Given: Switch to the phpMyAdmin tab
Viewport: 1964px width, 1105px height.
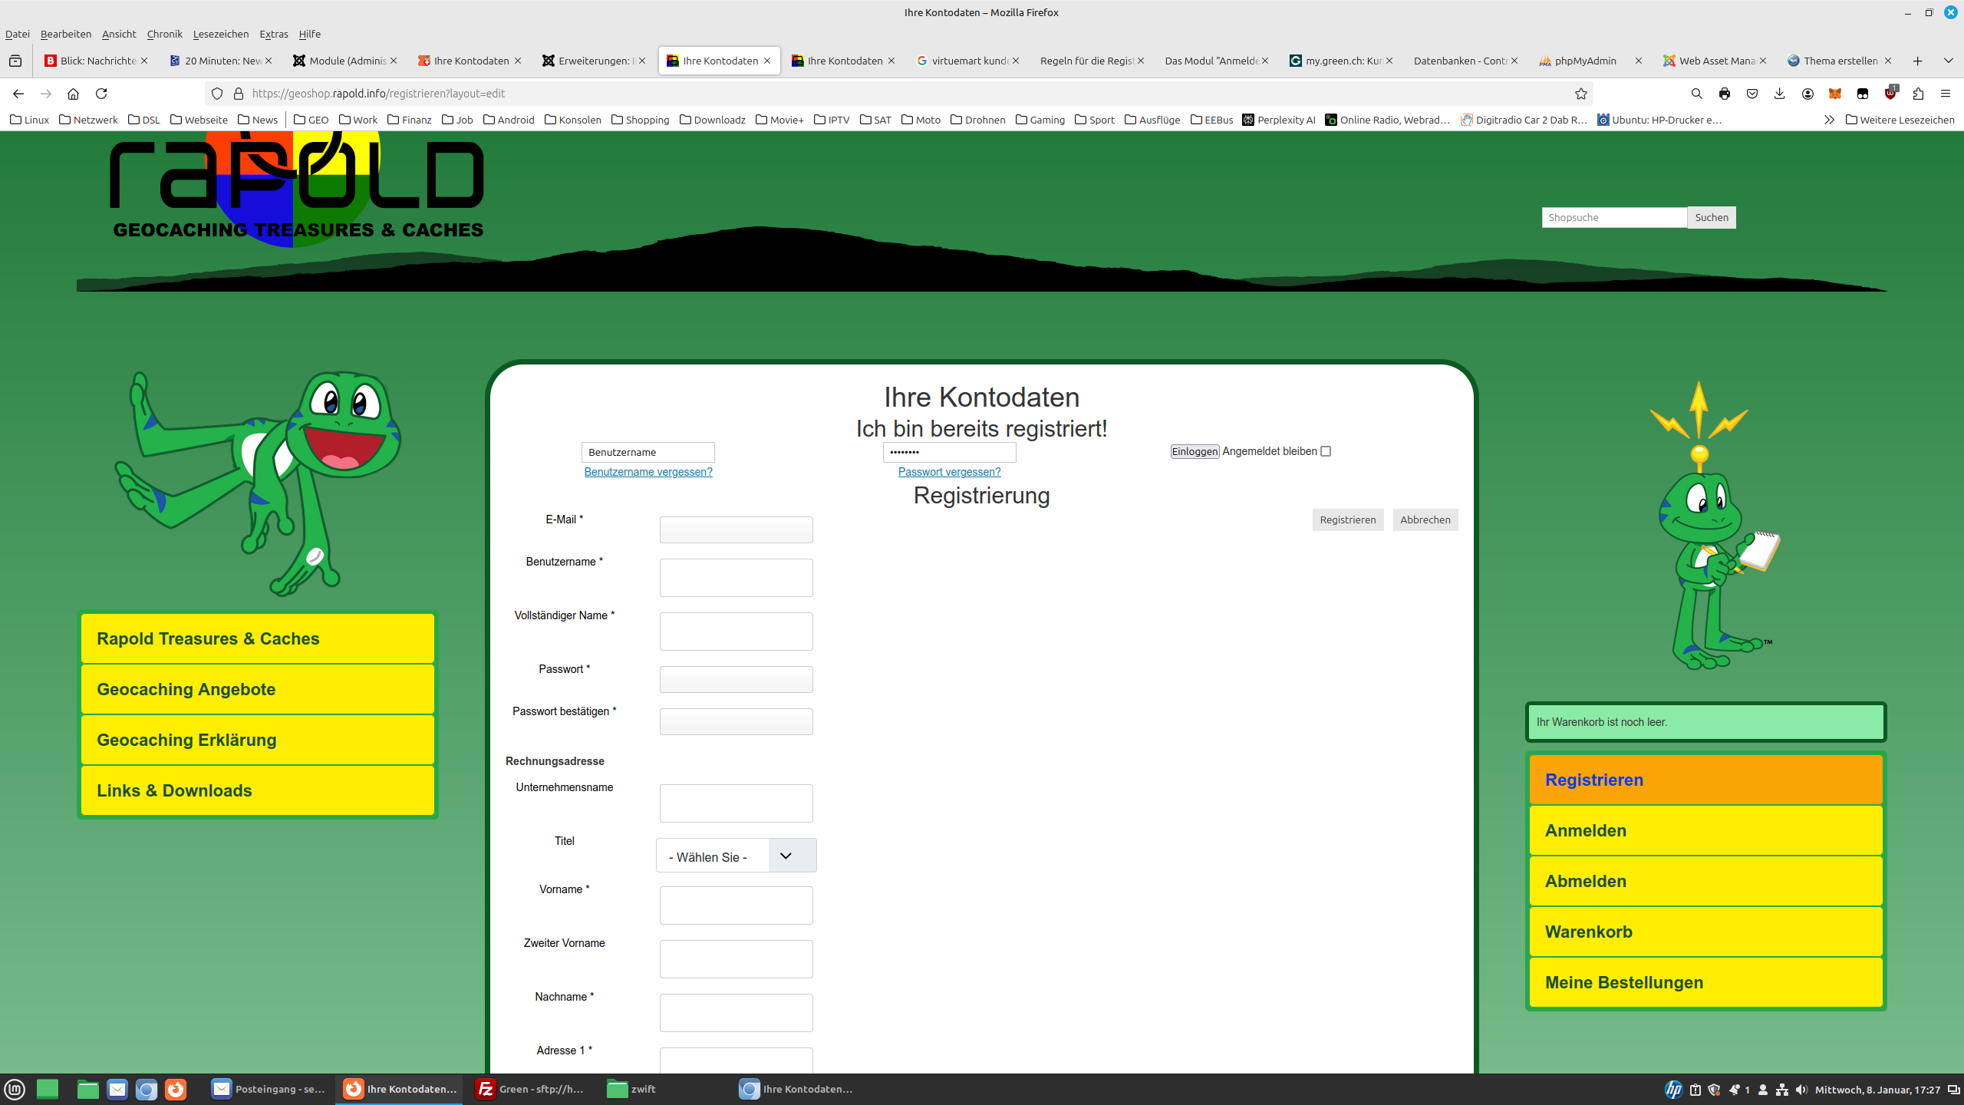Looking at the screenshot, I should pyautogui.click(x=1585, y=61).
